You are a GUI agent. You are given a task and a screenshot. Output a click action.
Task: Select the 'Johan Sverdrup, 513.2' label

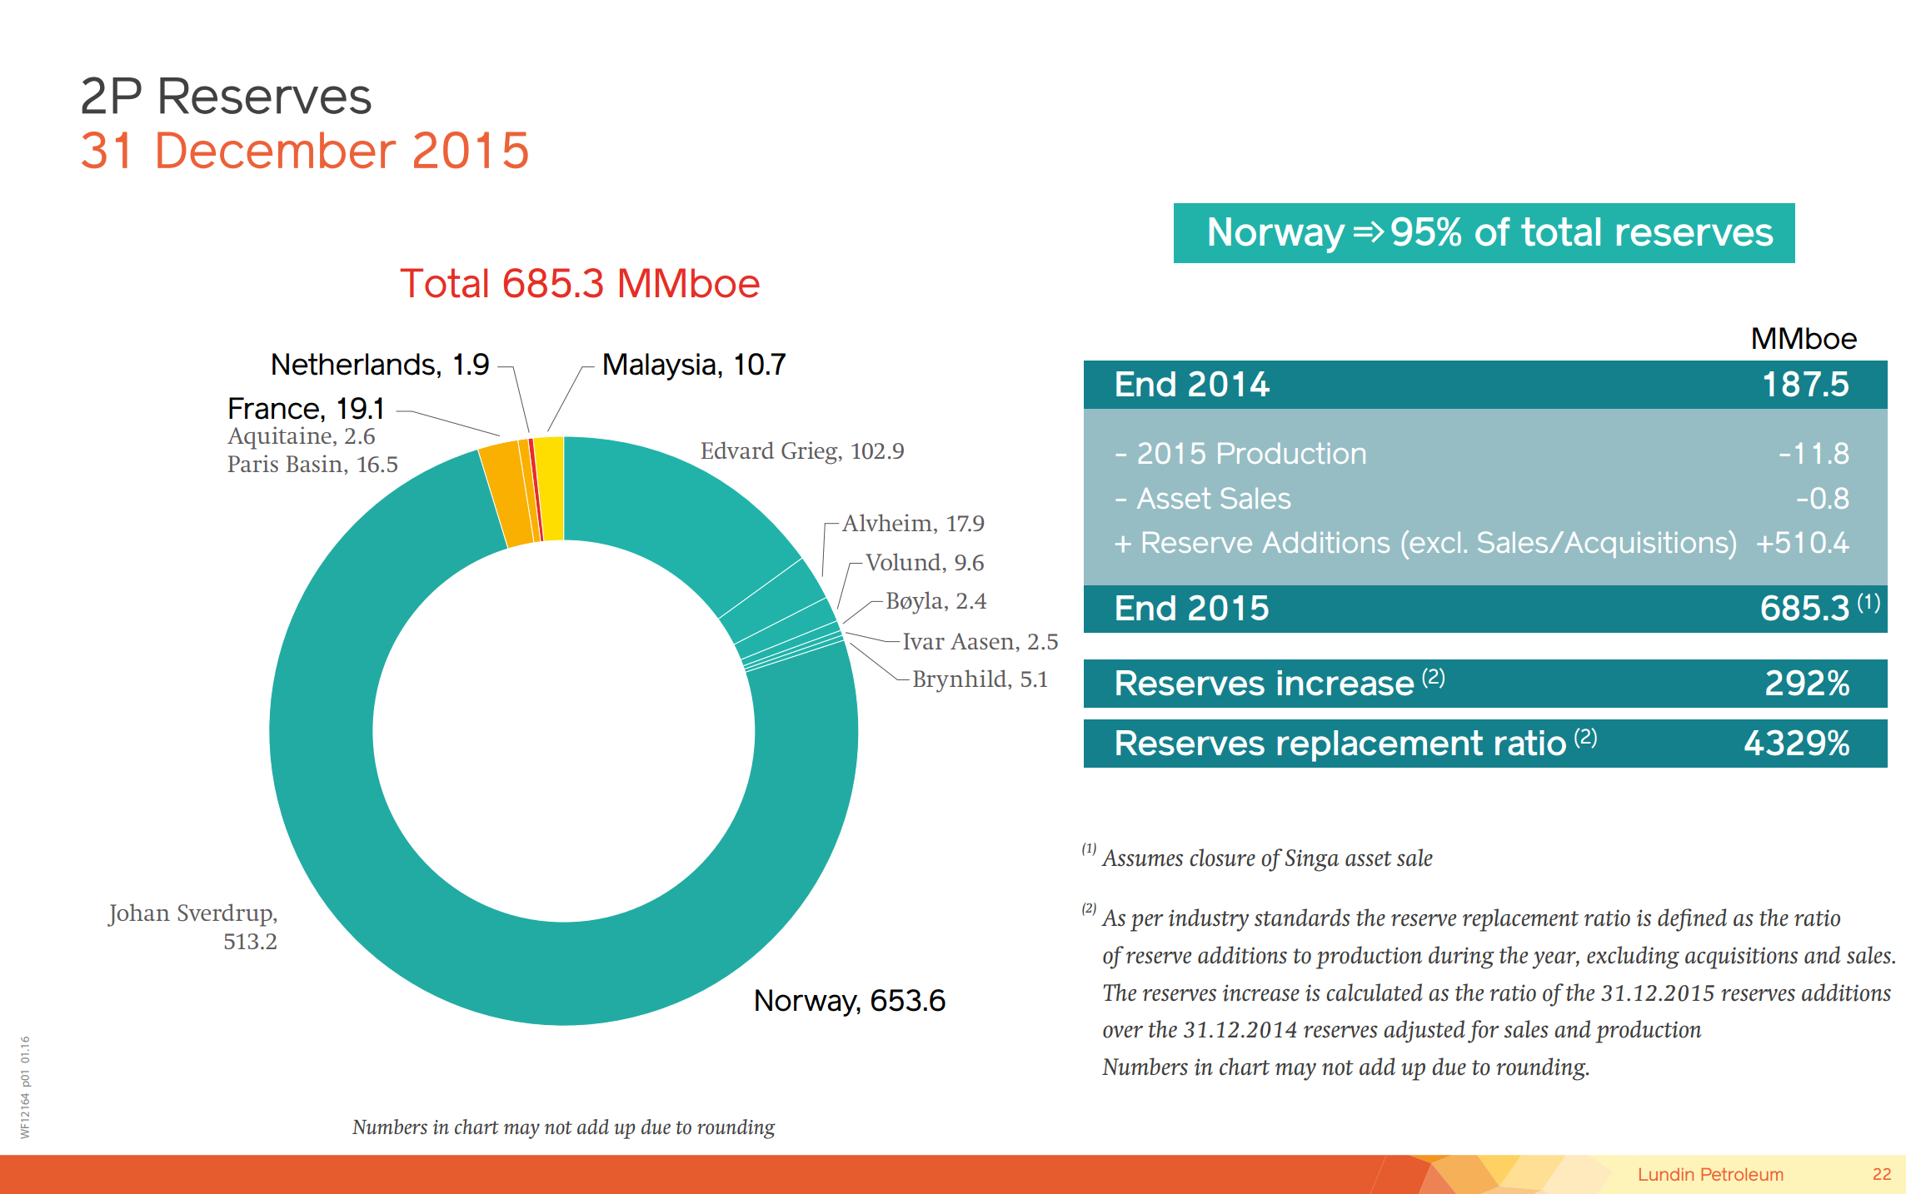tap(193, 928)
